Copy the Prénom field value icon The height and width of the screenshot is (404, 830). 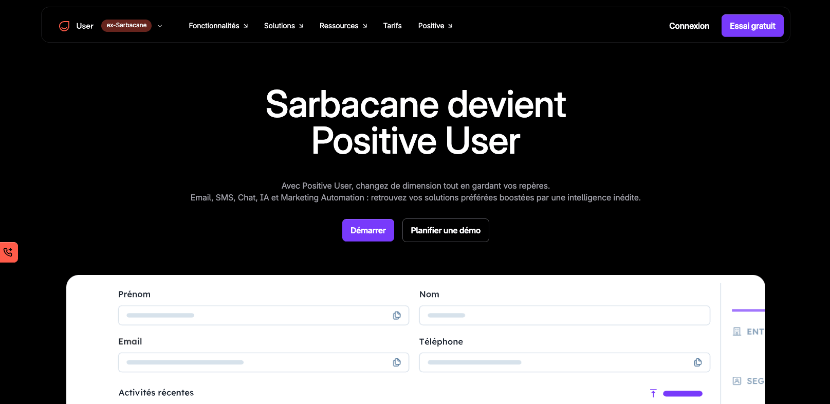(397, 316)
